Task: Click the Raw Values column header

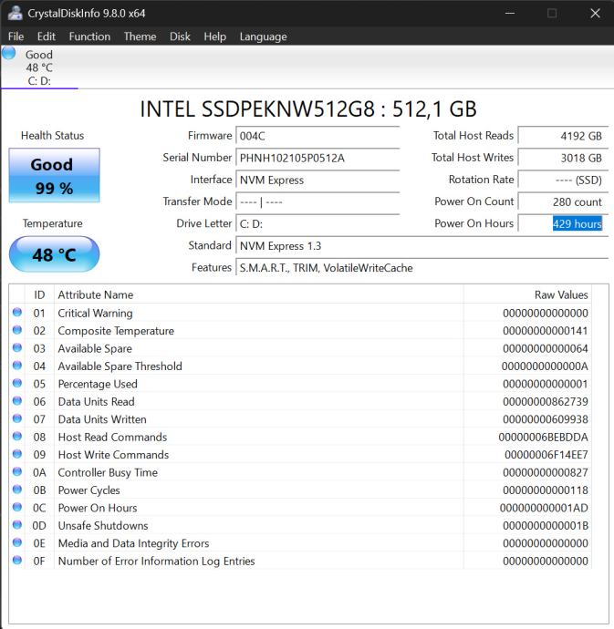Action: [560, 295]
